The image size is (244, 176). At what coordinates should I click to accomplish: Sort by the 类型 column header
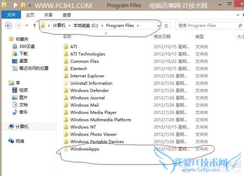pos(199,37)
